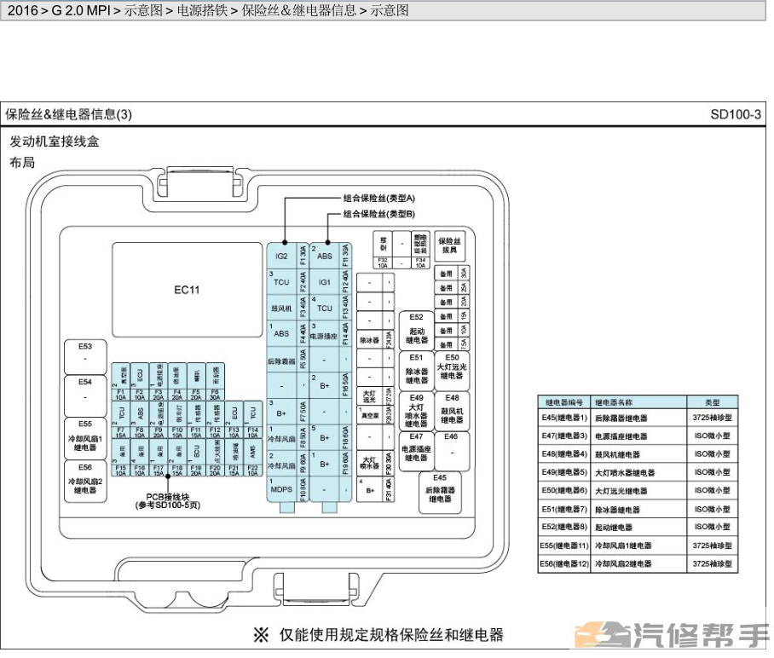Select table cell E47(继电器3)
This screenshot has width=774, height=658.
564,436
